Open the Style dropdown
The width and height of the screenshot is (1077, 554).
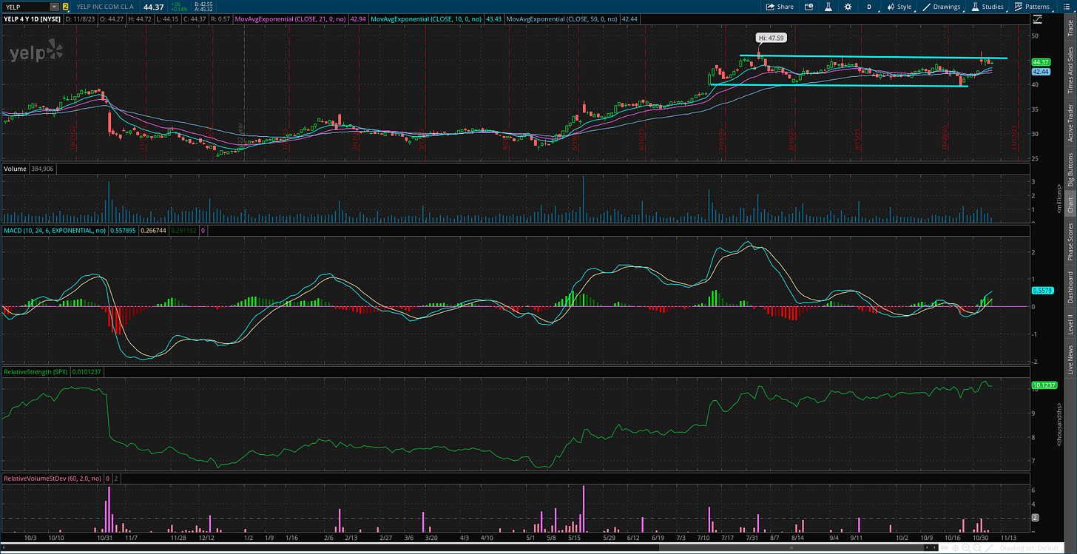(x=899, y=7)
